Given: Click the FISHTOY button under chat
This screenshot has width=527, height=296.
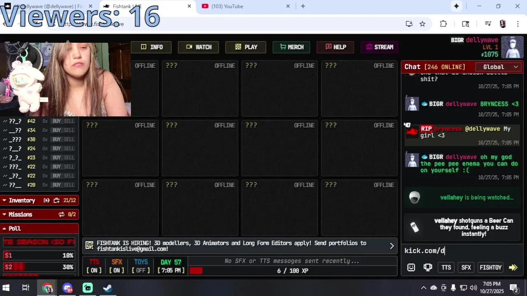Looking at the screenshot, I should coord(491,268).
